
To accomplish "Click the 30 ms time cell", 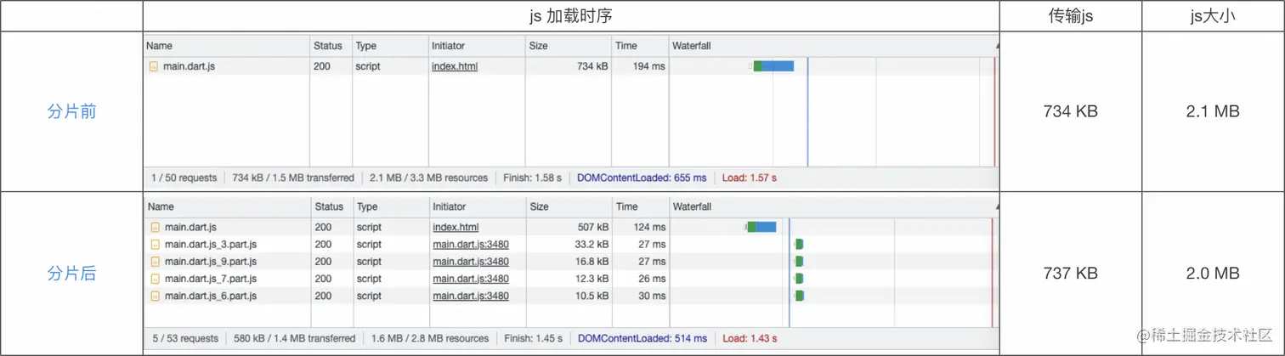I will (653, 296).
